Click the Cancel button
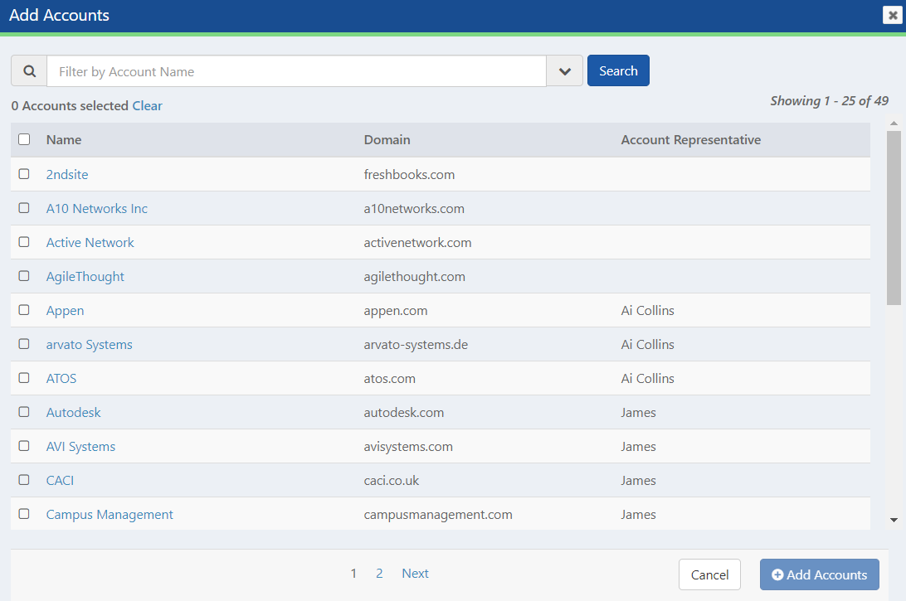This screenshot has height=601, width=906. [709, 574]
